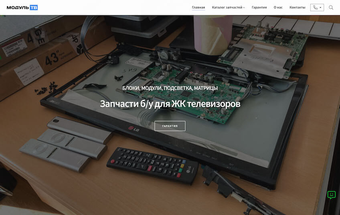Click the Модуль ТВ logo
The image size is (340, 215).
(22, 8)
